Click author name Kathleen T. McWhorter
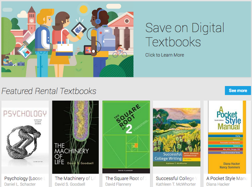The width and height of the screenshot is (252, 187). coord(176,184)
